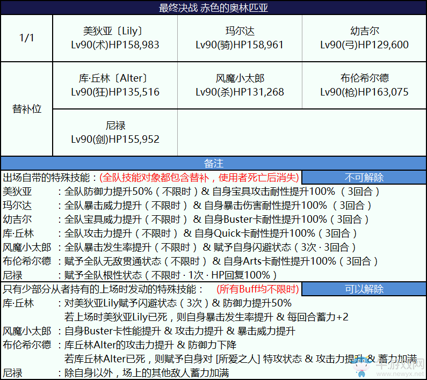This screenshot has width=427, height=380.
Task: Click the 只有少部分从者持有的上场时发动的特殊技能 heading
Action: 103,289
